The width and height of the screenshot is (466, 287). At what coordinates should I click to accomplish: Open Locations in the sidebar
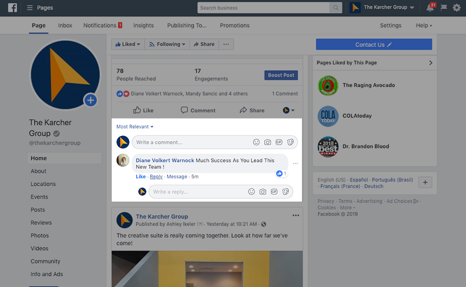43,184
